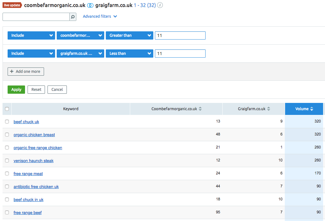
Task: Select checkbox for beef chuck in uk
Action: 7,199
